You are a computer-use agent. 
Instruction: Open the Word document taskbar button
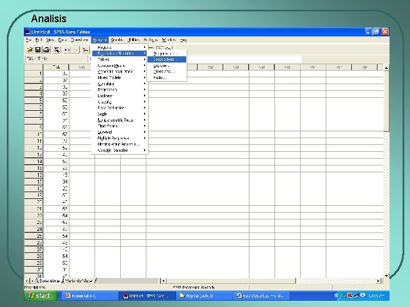pyautogui.click(x=261, y=296)
